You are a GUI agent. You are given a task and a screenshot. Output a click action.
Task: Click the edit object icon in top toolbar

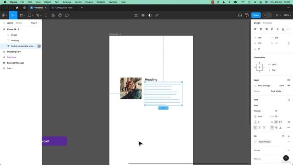pos(136,15)
